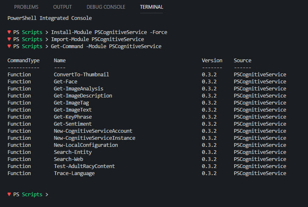Click the Get-ImageAnalysis function name
The width and height of the screenshot is (308, 207).
click(x=78, y=89)
